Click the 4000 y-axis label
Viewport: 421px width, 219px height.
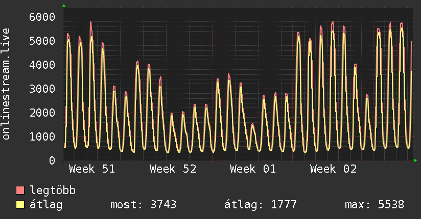tap(42, 65)
